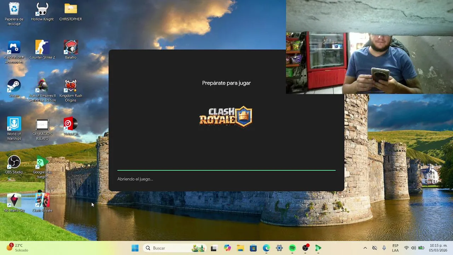
Task: Open the 23°C Soleado weather widget
Action: 17,248
